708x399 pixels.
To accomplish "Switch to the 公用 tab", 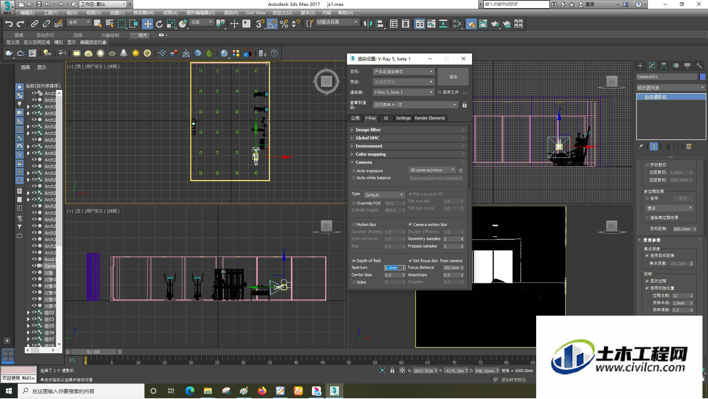I will point(355,118).
